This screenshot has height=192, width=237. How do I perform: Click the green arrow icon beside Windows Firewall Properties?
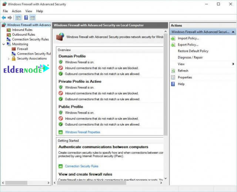tap(60, 132)
